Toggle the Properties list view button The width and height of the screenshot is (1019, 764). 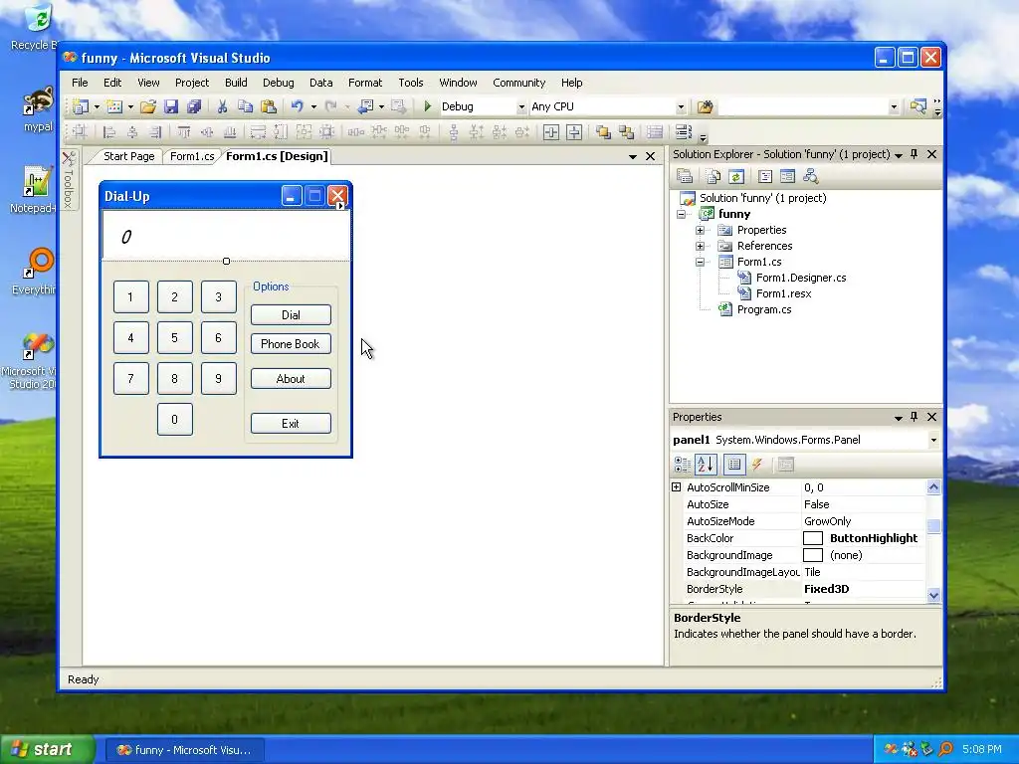click(x=734, y=464)
